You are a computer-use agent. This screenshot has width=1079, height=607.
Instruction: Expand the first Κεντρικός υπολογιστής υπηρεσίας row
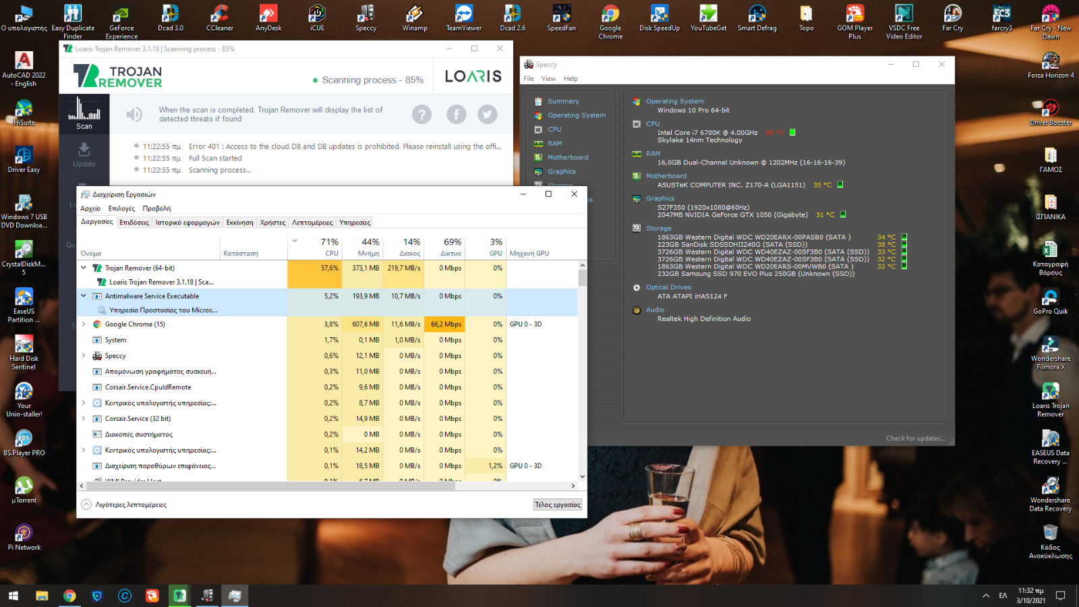pyautogui.click(x=84, y=403)
